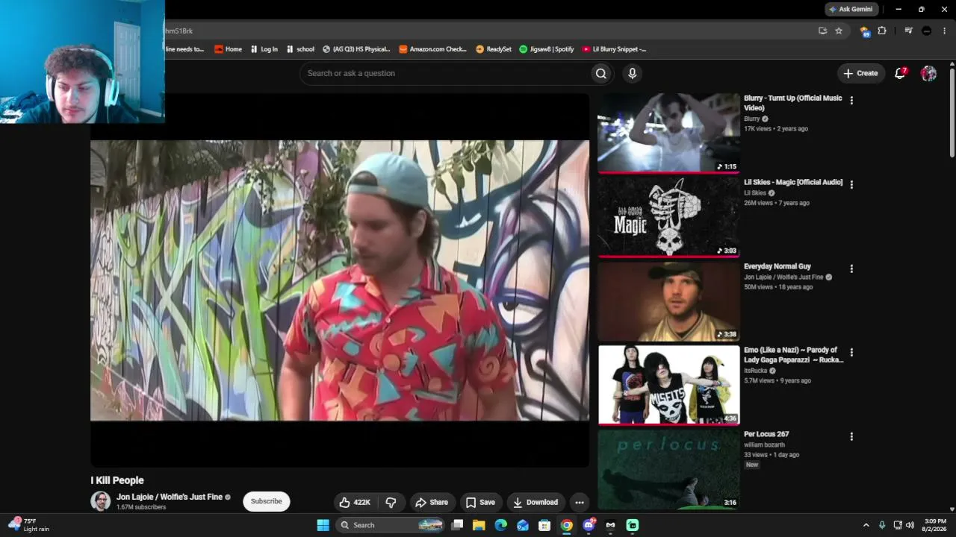
Task: Click the video player to pause
Action: point(340,280)
